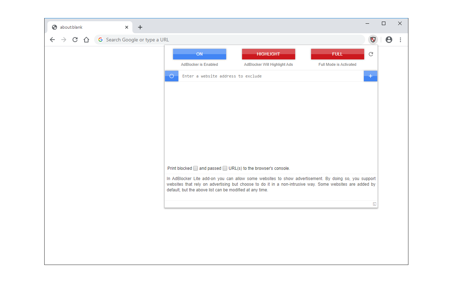Click the HIGHLIGHT mode button
The height and width of the screenshot is (283, 453).
(x=268, y=54)
